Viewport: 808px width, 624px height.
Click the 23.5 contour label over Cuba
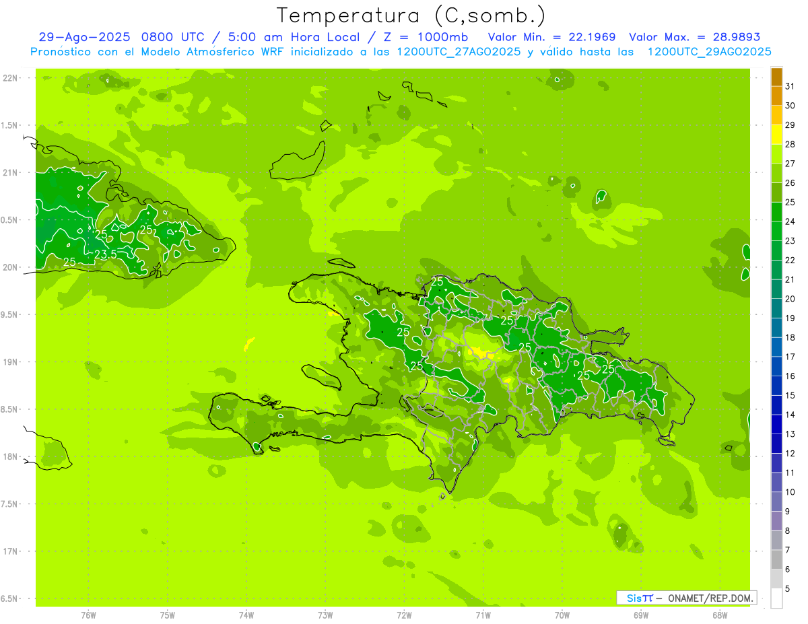106,254
